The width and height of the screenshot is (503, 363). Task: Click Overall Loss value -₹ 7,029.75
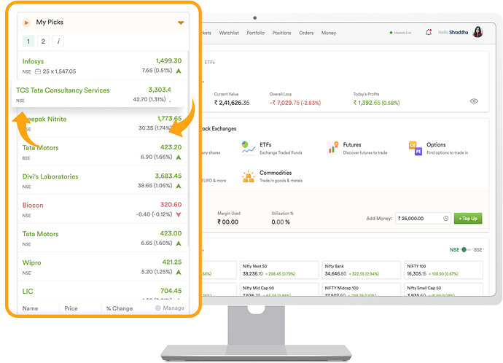click(295, 103)
